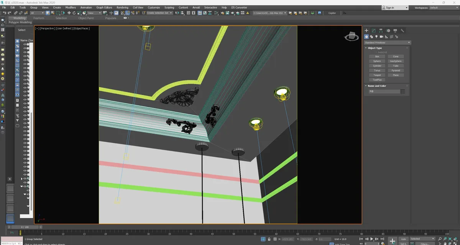Open the Utilities wrench tab
Viewport: 460px width, 245px height.
(402, 31)
